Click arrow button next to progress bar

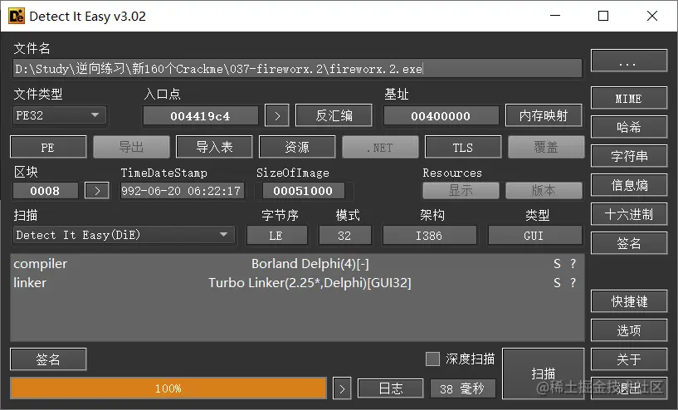[342, 388]
